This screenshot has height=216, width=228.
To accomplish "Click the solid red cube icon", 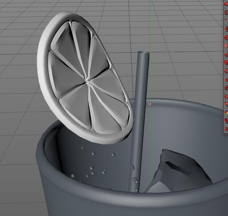I will [x=226, y=62].
